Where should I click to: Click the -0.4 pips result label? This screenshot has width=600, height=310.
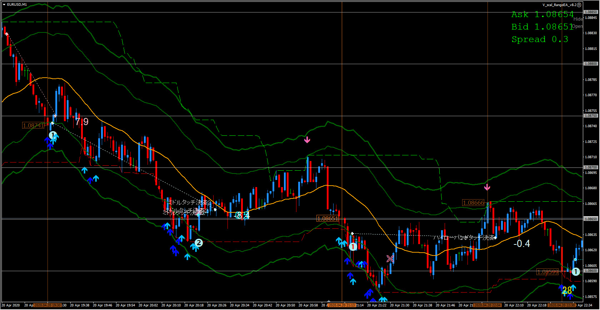point(522,244)
